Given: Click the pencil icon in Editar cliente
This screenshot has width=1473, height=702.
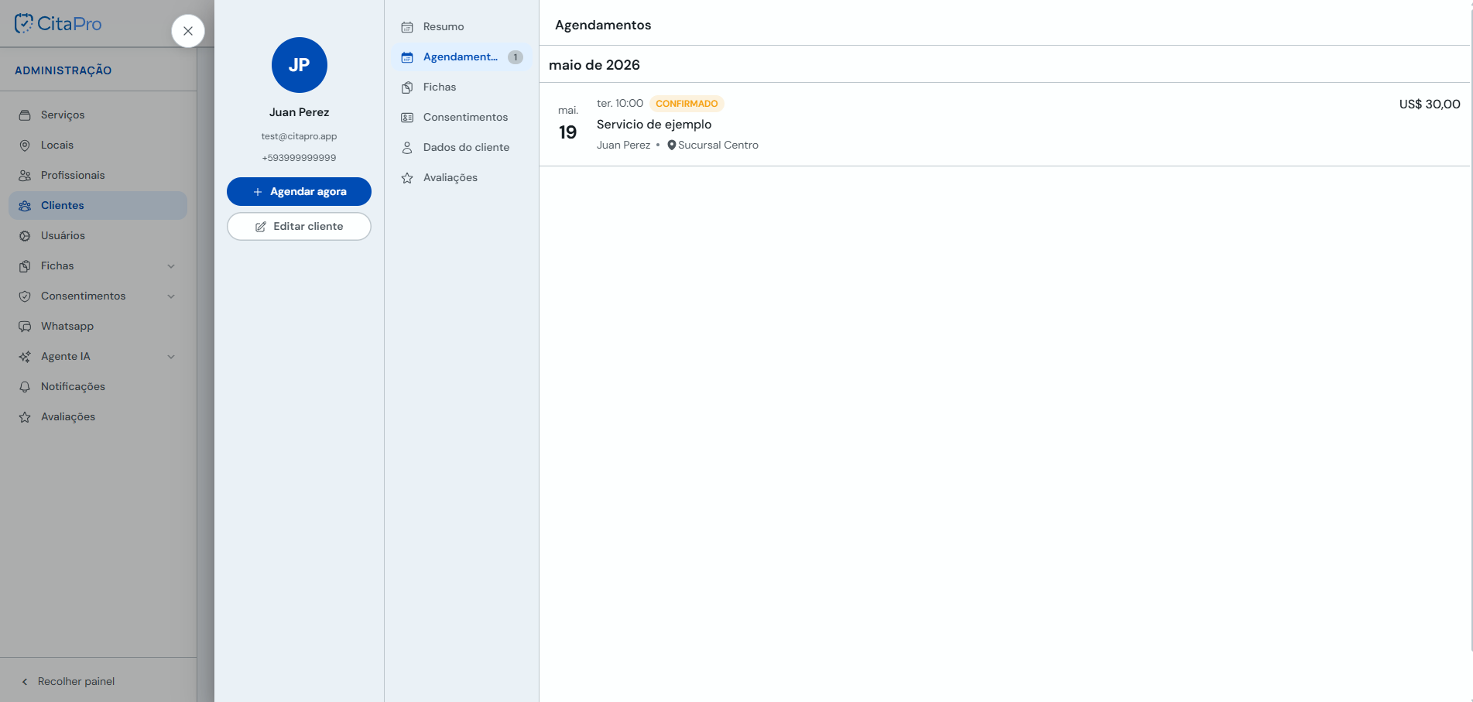Looking at the screenshot, I should click(x=261, y=227).
